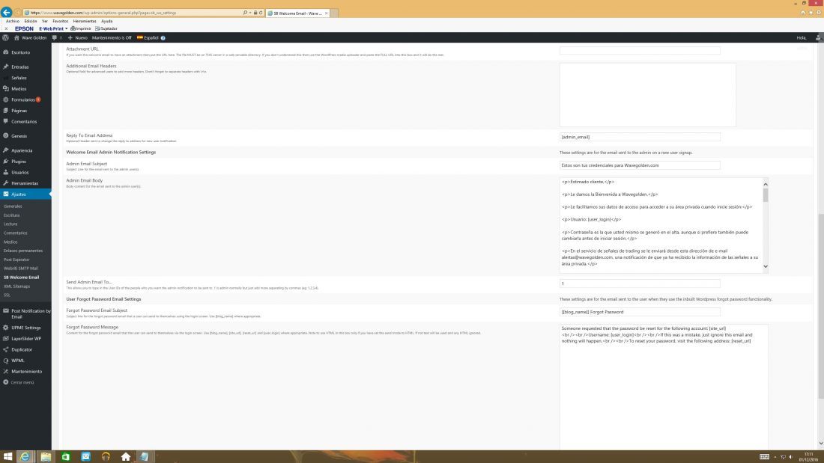Screen dimensions: 824x463
Task: Open Lectura settings submenu
Action: (10, 224)
